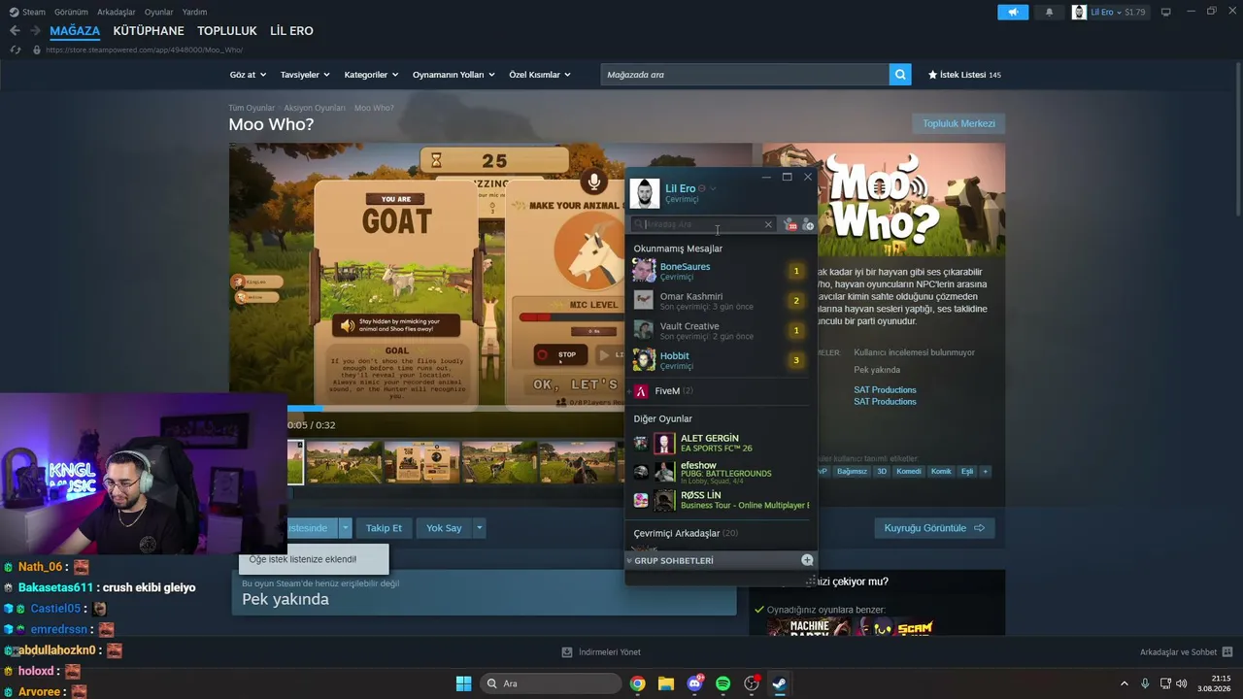Open the Yardım menu

point(194,12)
